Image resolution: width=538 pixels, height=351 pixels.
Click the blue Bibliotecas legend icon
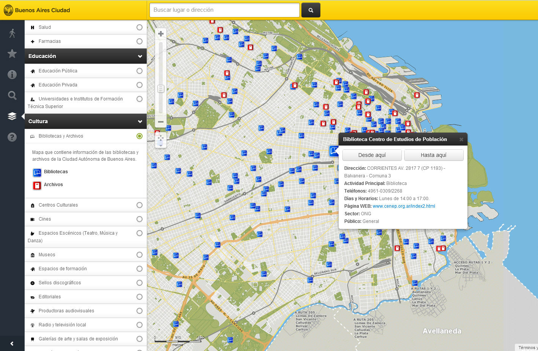37,172
